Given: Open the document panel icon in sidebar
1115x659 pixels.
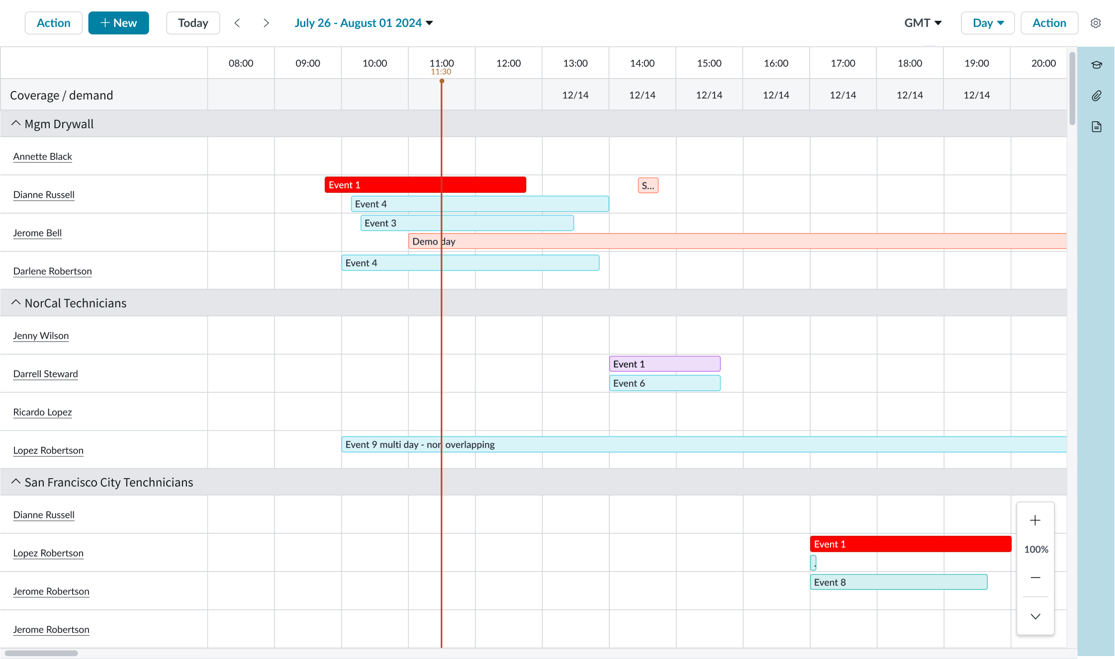Looking at the screenshot, I should tap(1097, 127).
